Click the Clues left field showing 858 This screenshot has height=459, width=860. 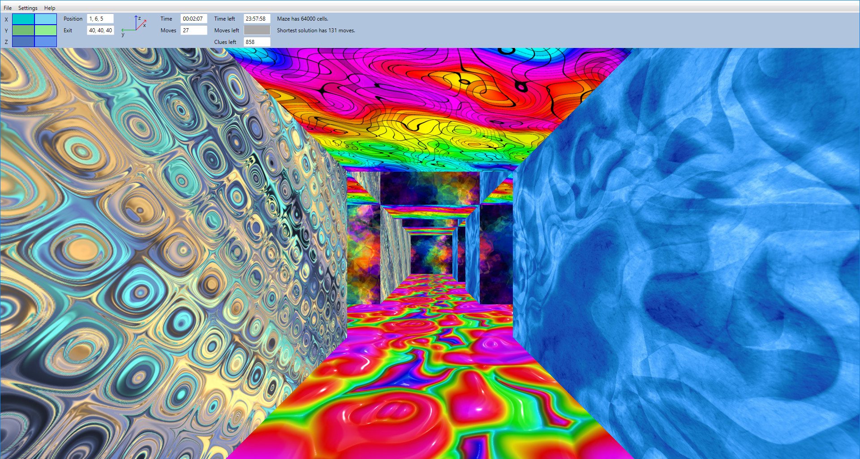[257, 42]
